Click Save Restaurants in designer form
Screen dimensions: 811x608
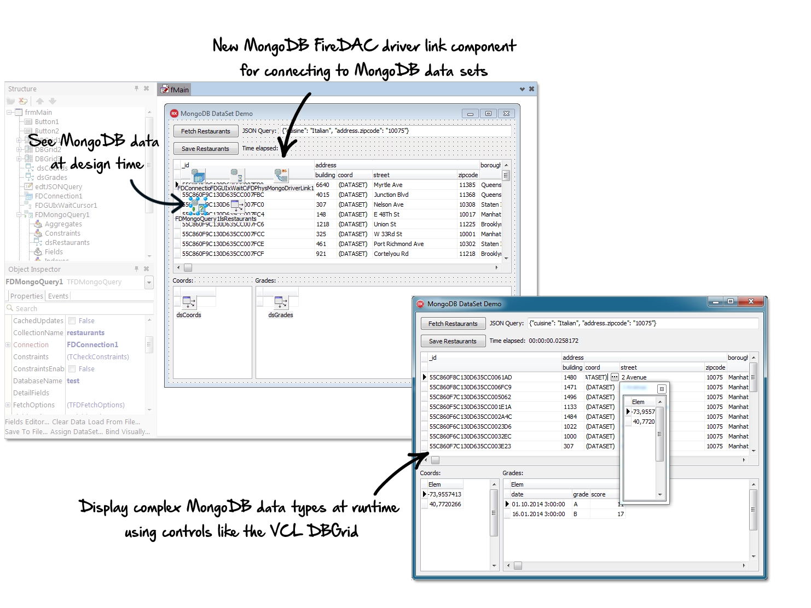(x=206, y=149)
